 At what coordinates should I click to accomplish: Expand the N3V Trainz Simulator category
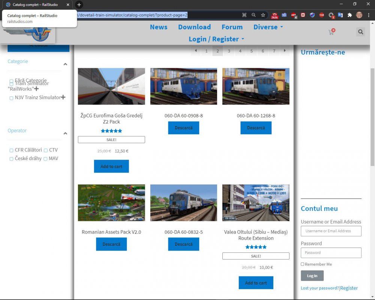[63, 97]
